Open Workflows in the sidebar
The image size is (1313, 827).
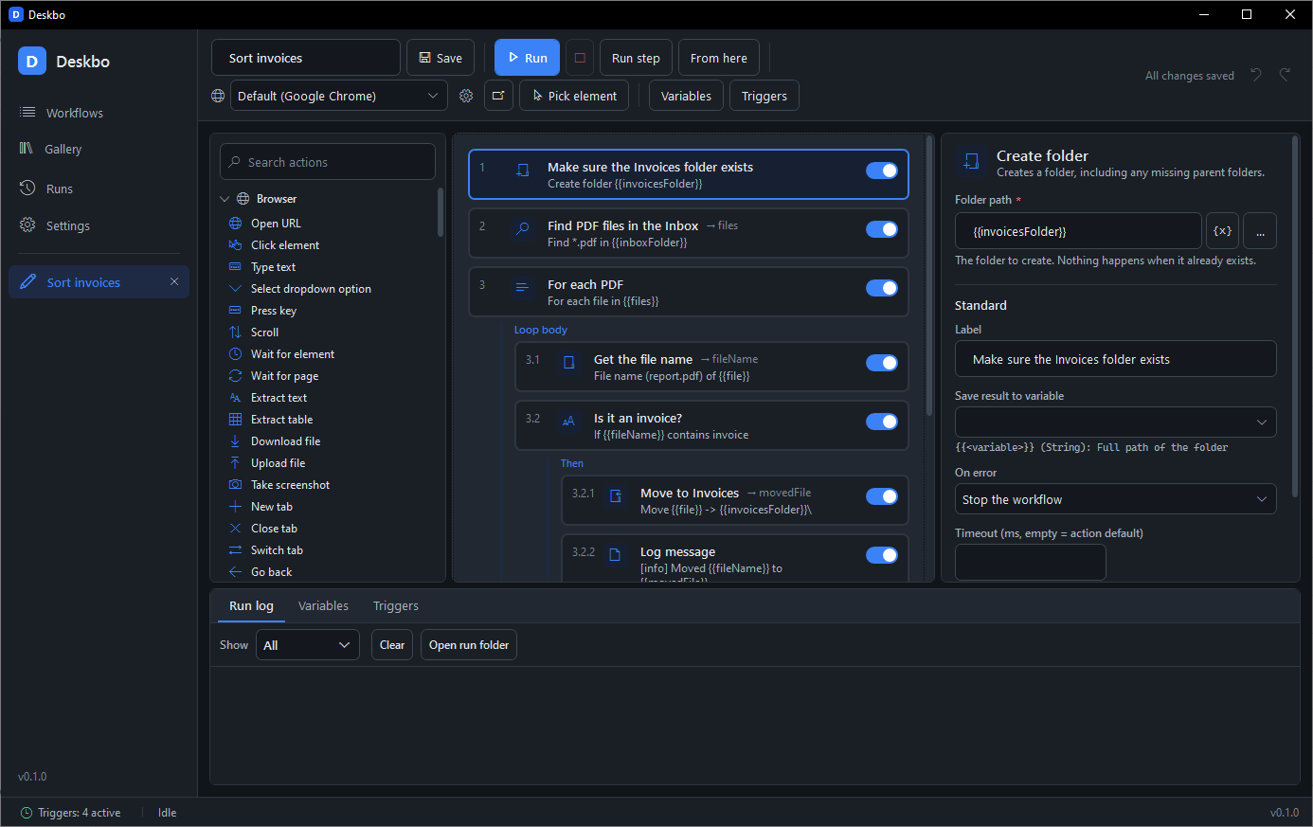[99, 113]
